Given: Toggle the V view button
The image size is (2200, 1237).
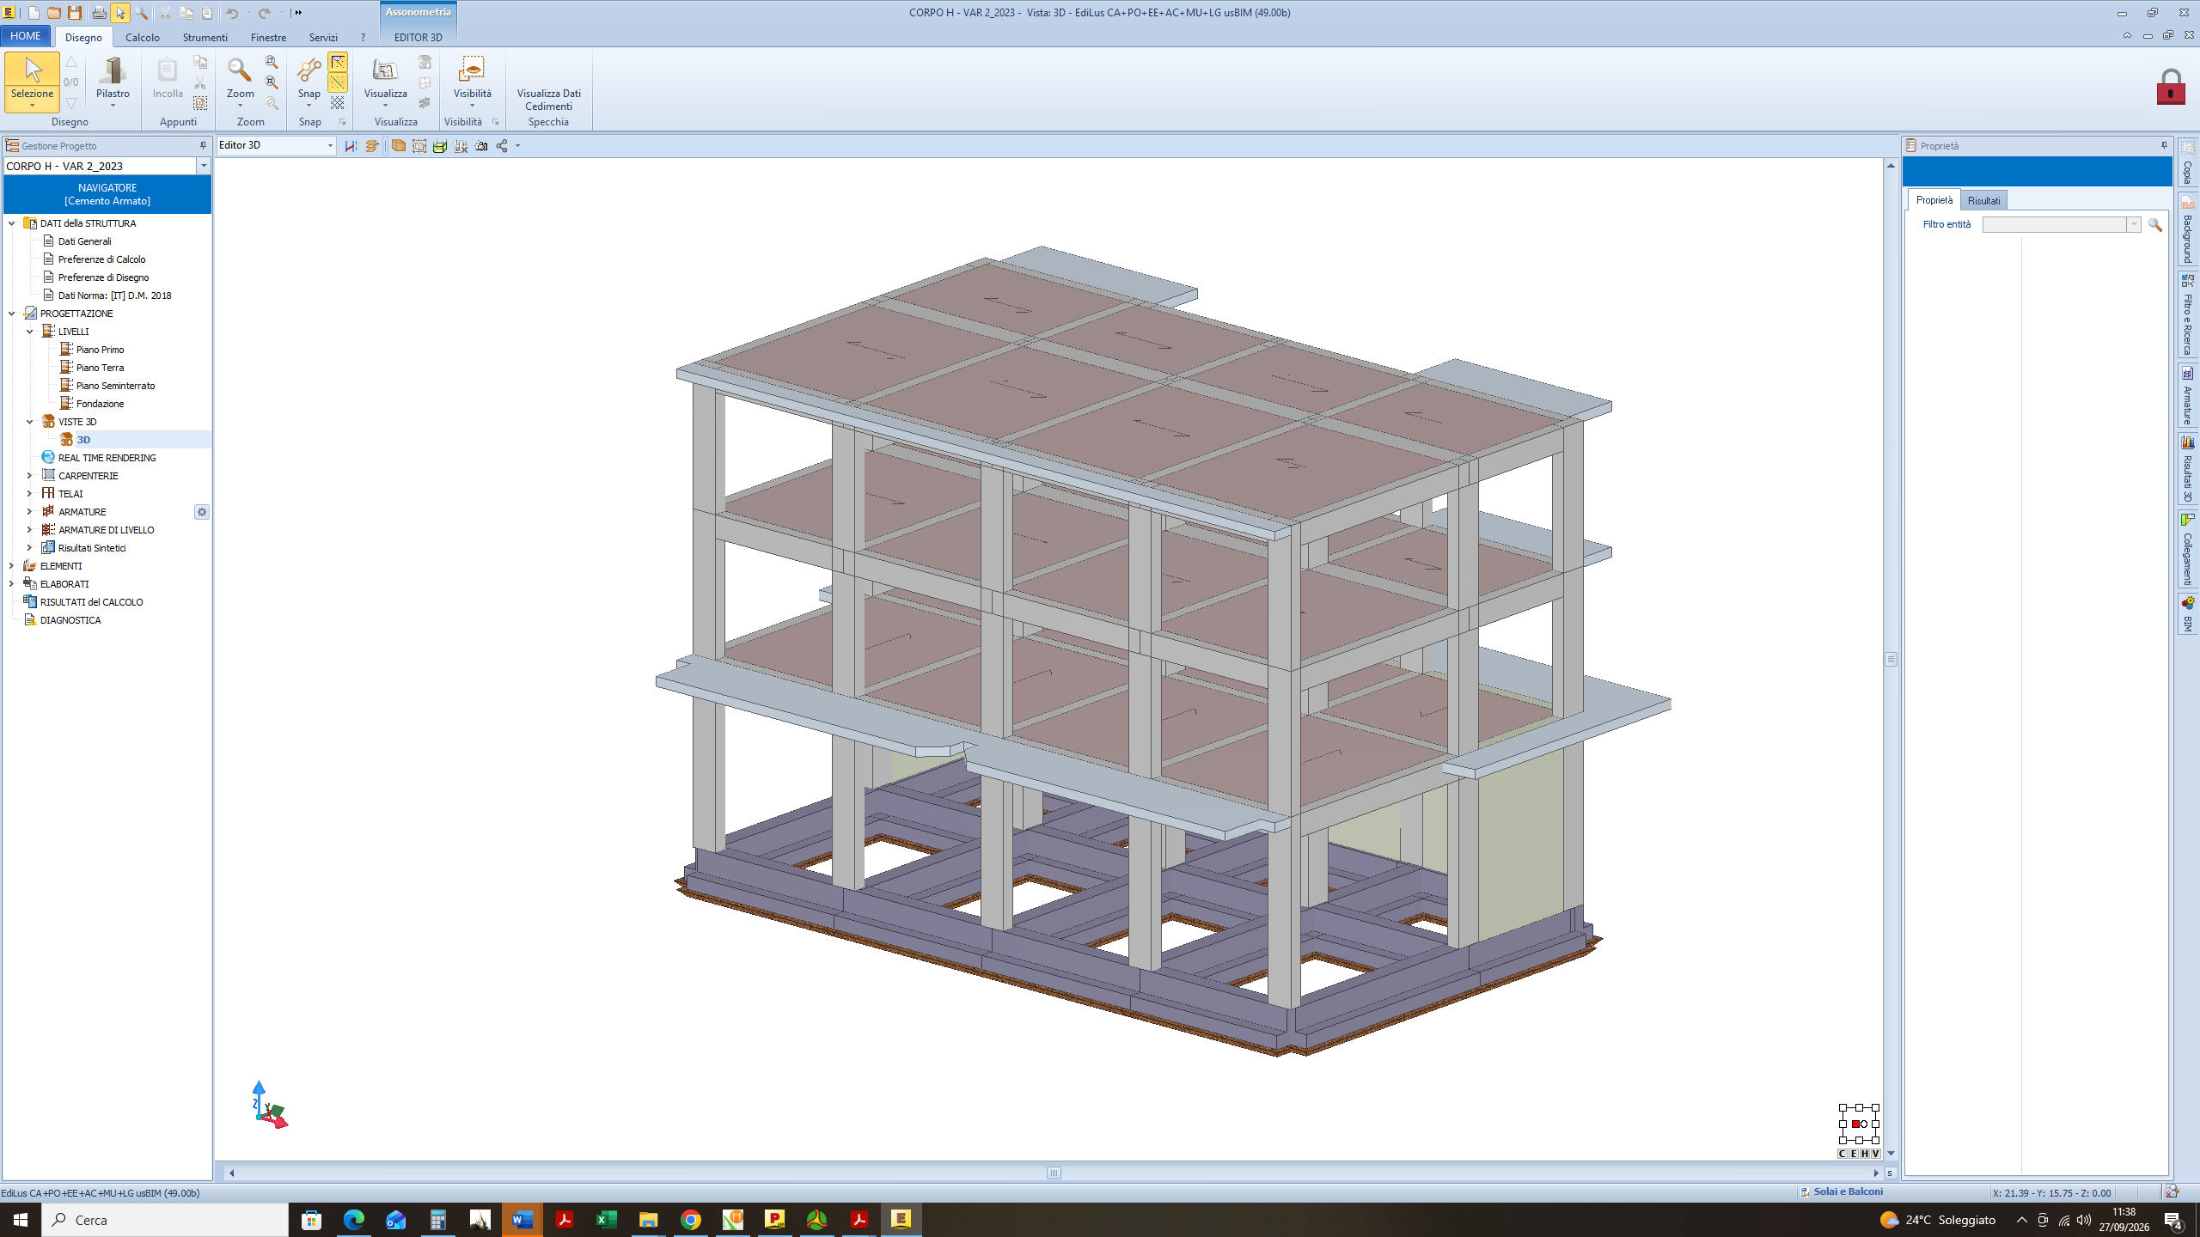Looking at the screenshot, I should [x=1876, y=1154].
